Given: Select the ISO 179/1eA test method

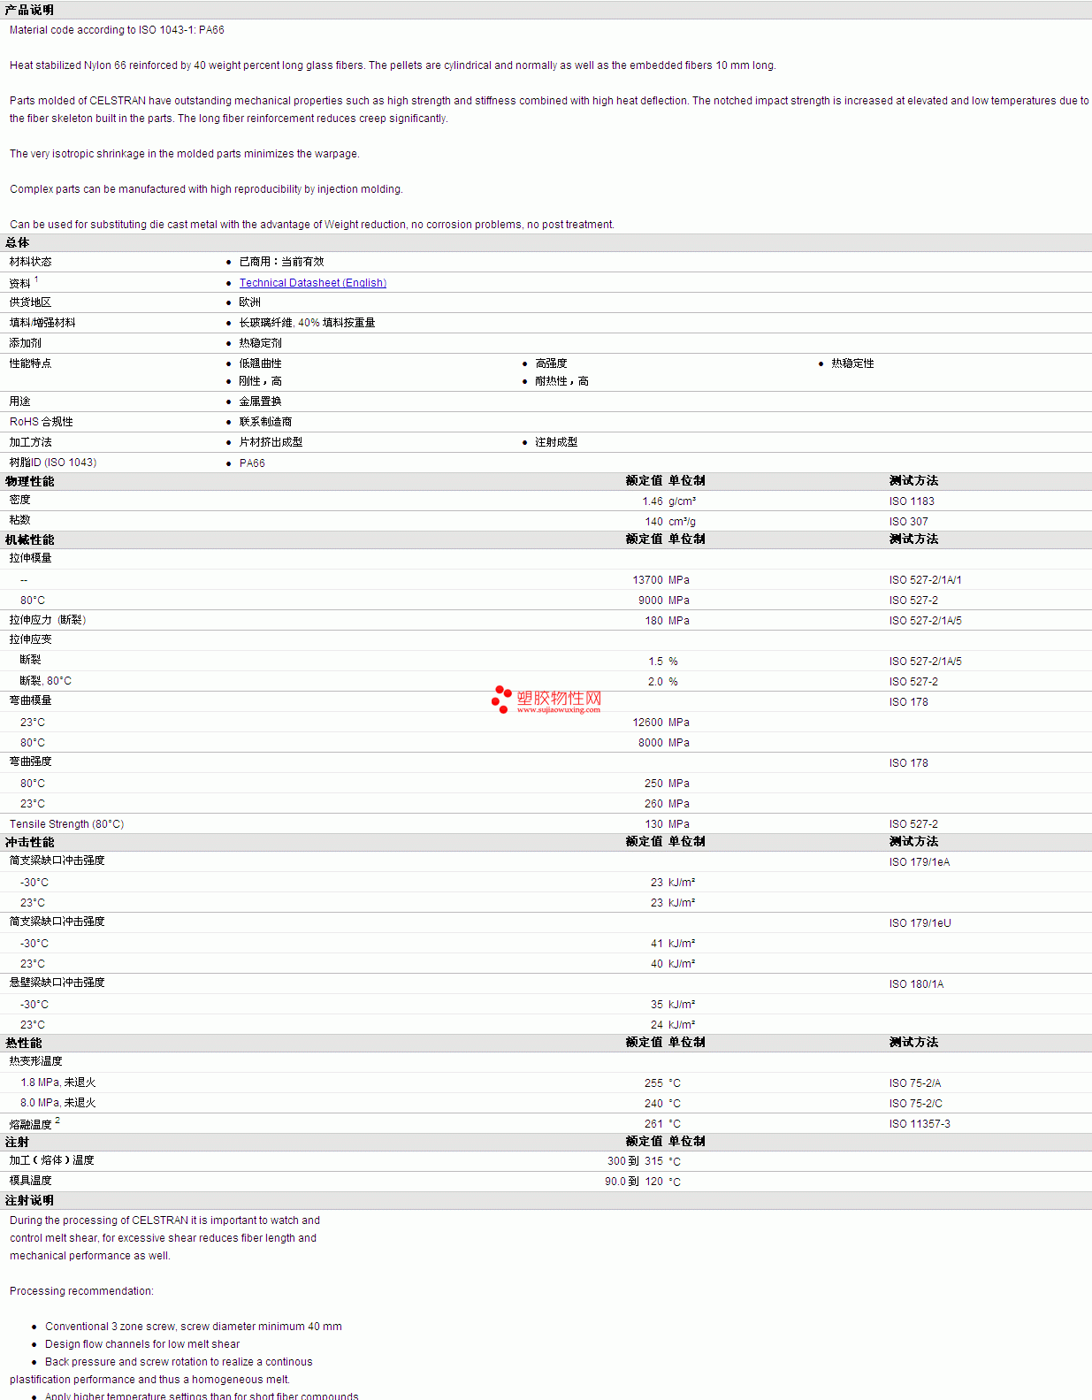Looking at the screenshot, I should coord(920,862).
